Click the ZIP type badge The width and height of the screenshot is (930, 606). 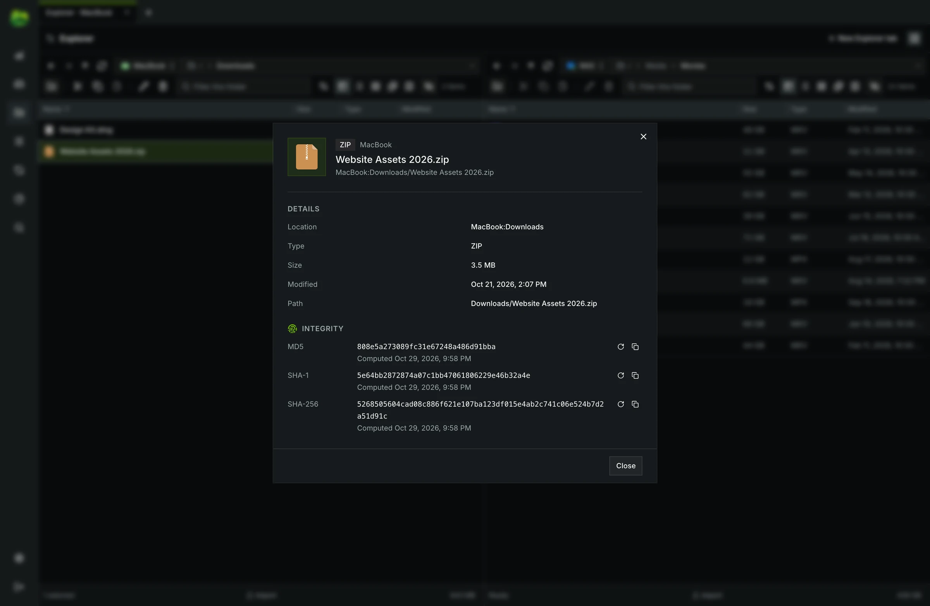point(345,145)
